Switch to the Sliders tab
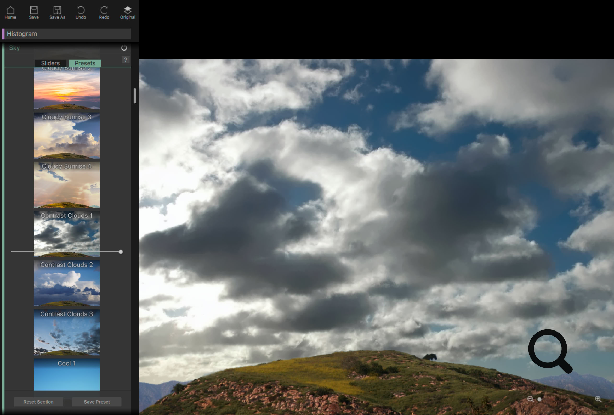Screen dimensions: 614x415 click(x=50, y=63)
